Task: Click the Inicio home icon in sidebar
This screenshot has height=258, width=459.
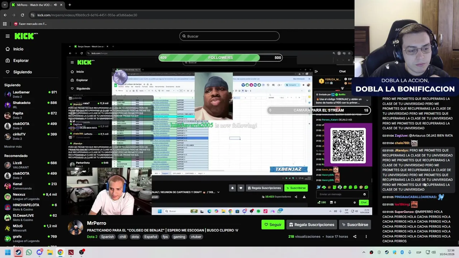Action: coord(8,49)
